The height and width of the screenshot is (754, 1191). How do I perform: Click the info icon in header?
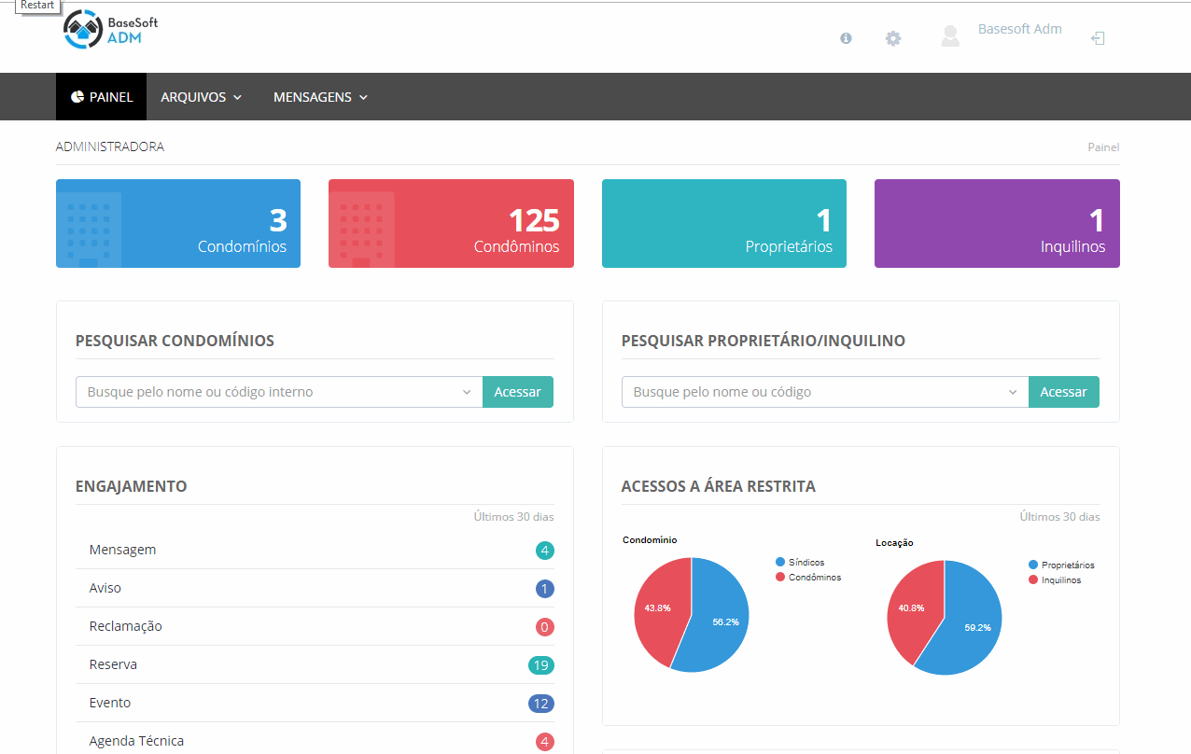(846, 38)
